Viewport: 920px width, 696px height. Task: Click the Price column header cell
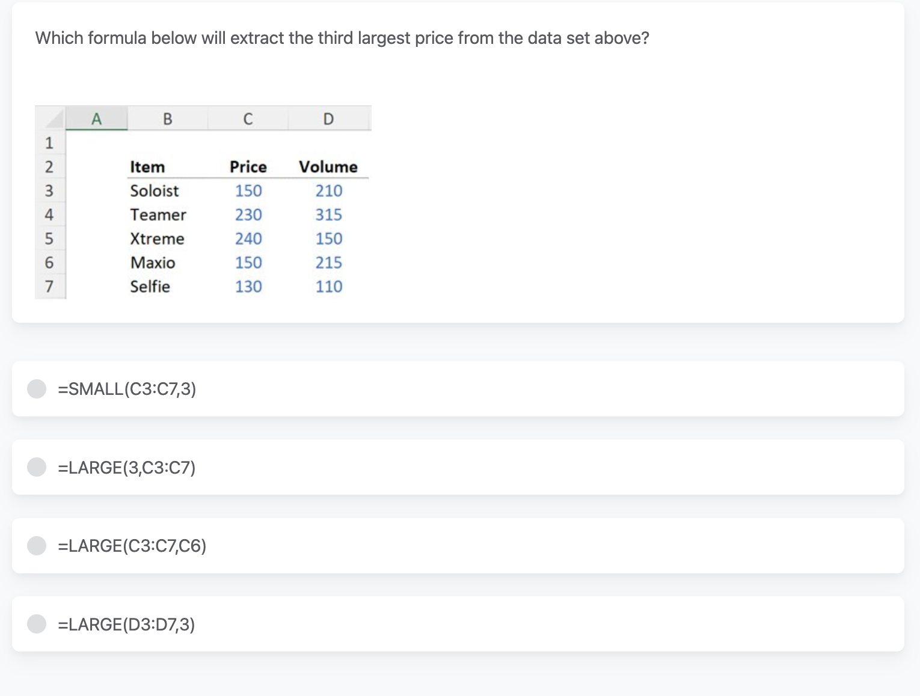pos(248,166)
